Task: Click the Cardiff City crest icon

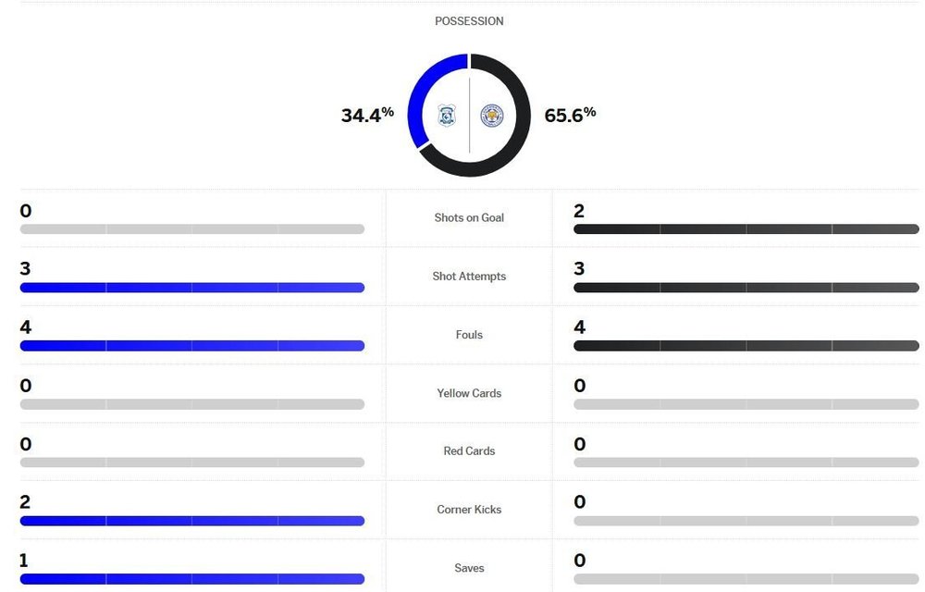Action: pos(447,116)
